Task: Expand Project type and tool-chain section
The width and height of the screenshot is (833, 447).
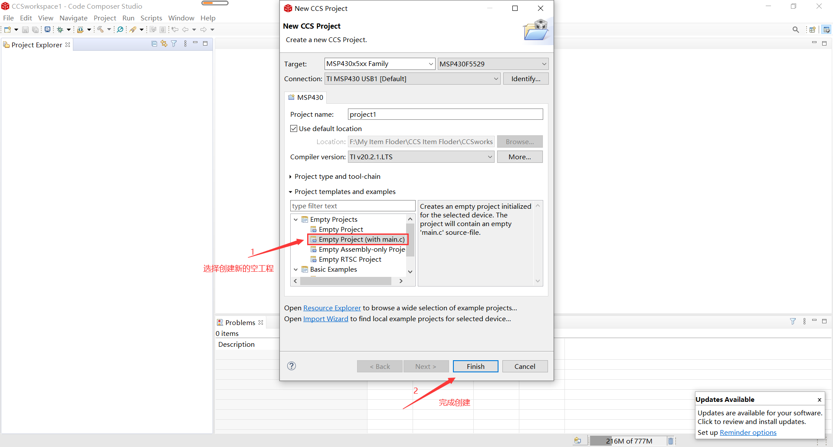Action: 291,177
